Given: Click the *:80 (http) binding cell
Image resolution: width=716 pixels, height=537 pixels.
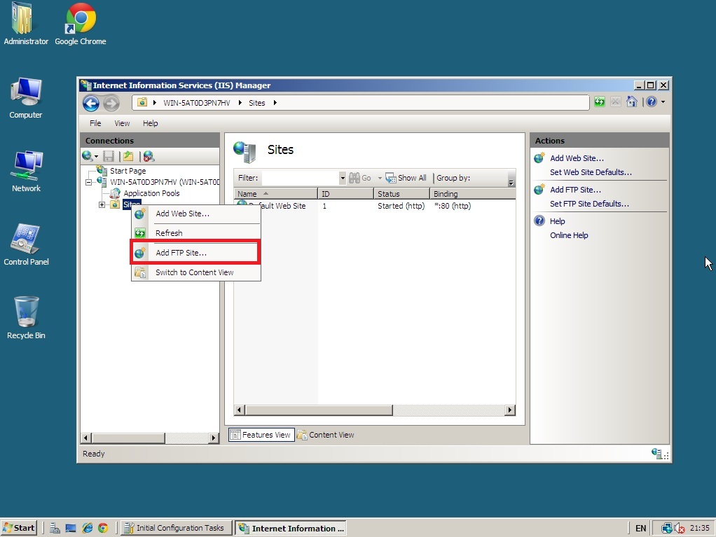Looking at the screenshot, I should coord(453,206).
